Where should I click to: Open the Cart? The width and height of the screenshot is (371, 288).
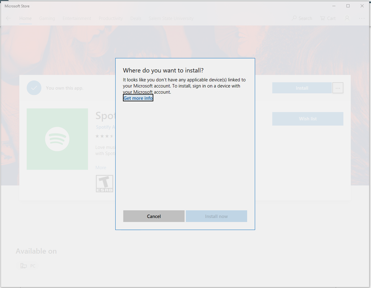pyautogui.click(x=328, y=18)
